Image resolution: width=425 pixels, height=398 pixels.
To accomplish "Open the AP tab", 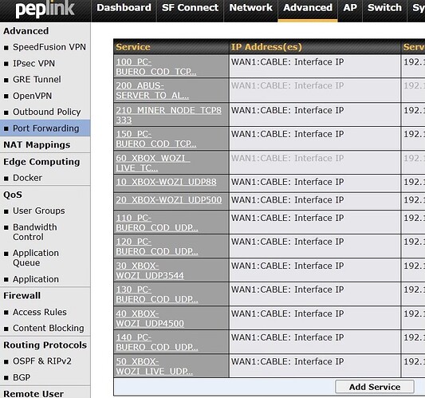I will pos(350,8).
